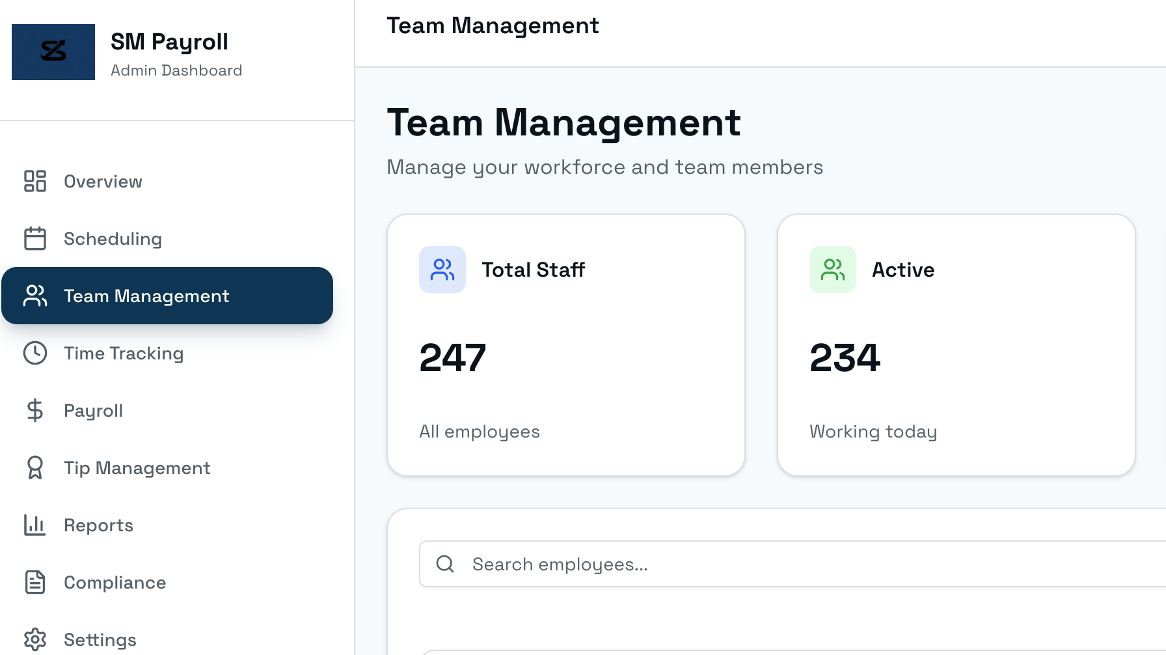The width and height of the screenshot is (1166, 655).
Task: Go to Tip Management
Action: pyautogui.click(x=137, y=467)
